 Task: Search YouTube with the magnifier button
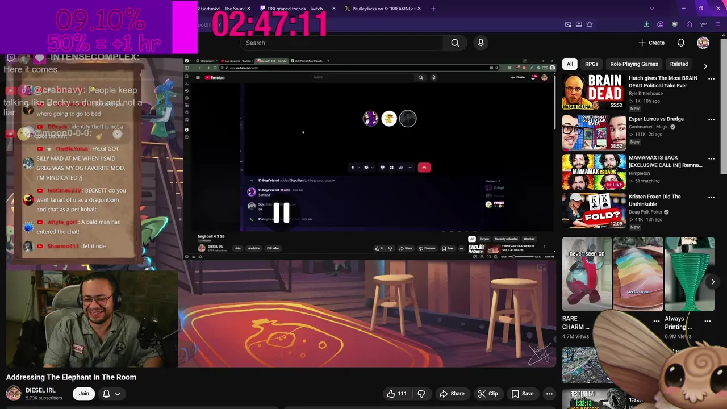(x=455, y=43)
